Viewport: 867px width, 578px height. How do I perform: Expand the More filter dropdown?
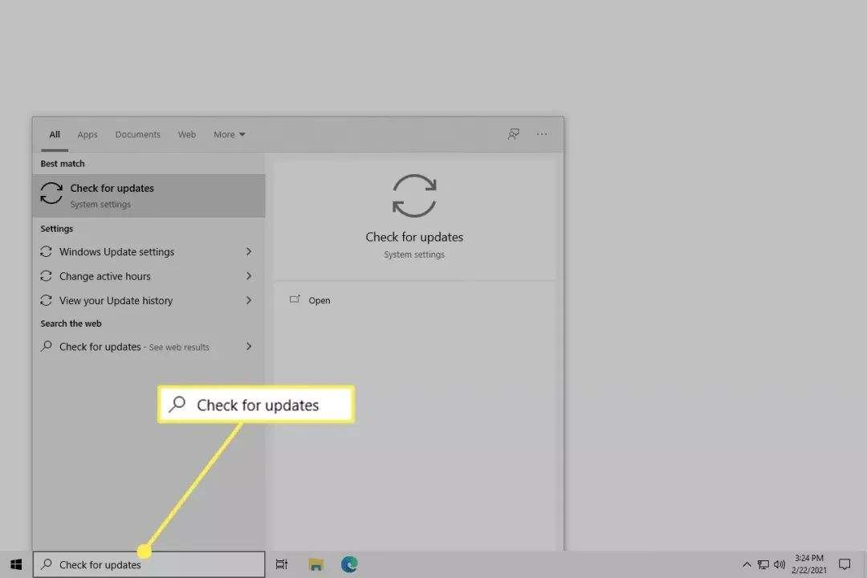[x=230, y=135]
